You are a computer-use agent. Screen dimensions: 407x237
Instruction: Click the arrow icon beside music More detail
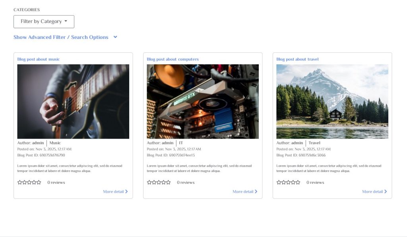pos(126,191)
